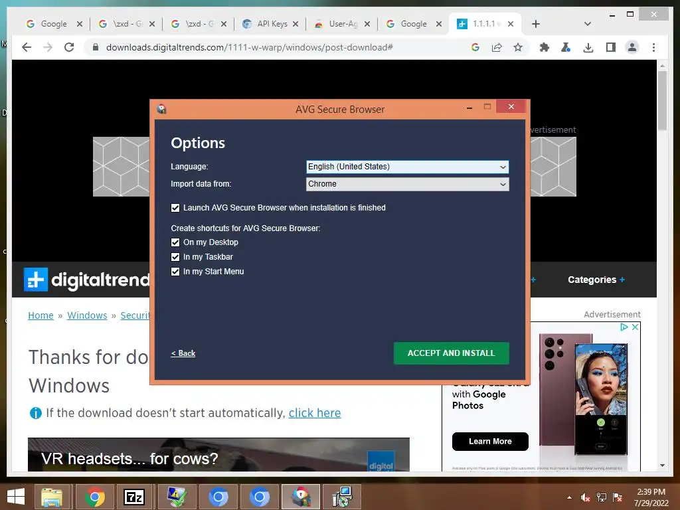Click the Home breadcrumb link

point(41,315)
